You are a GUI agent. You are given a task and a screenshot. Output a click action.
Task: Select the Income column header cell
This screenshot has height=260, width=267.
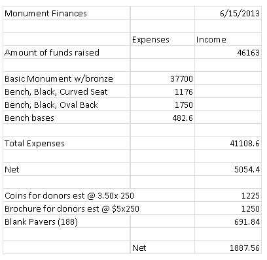click(228, 39)
